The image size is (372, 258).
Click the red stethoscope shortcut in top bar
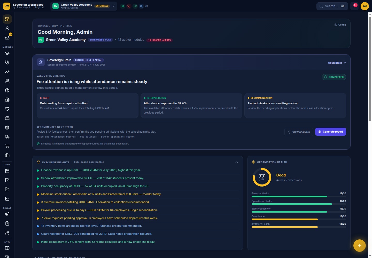(x=129, y=6)
